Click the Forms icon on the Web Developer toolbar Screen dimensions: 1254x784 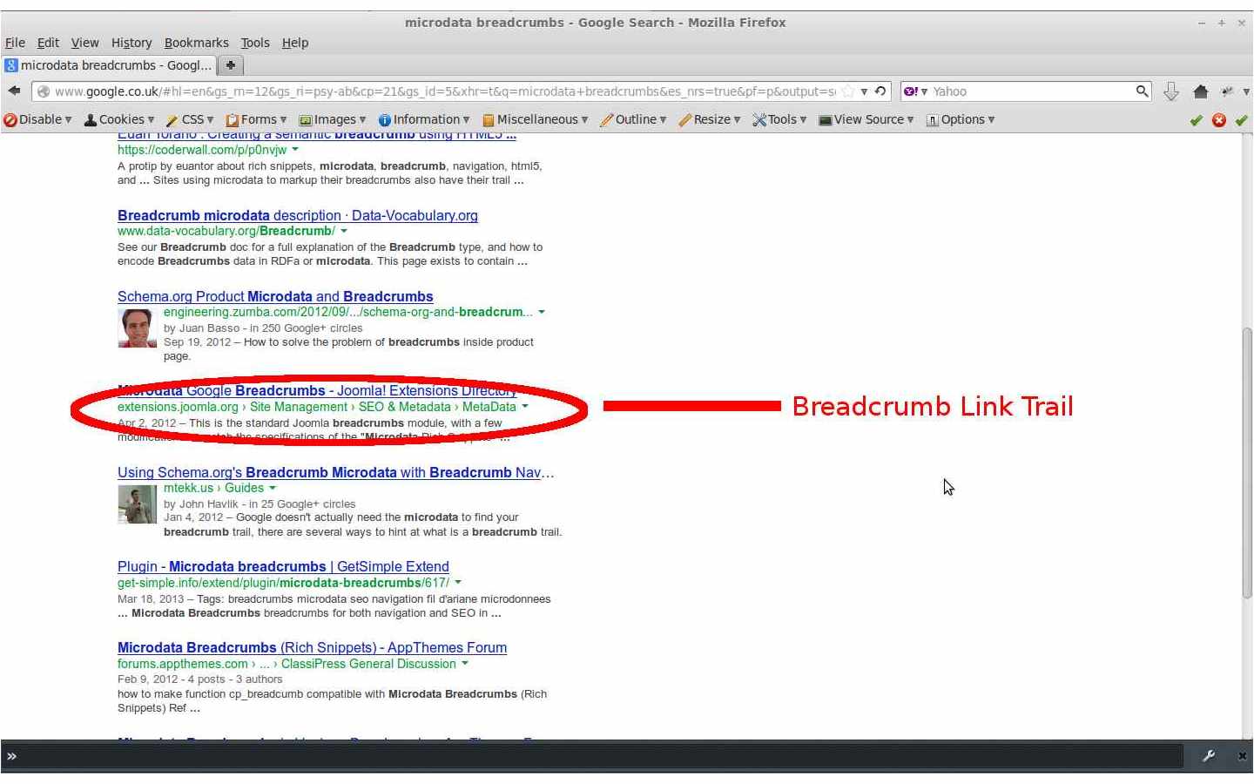point(255,119)
